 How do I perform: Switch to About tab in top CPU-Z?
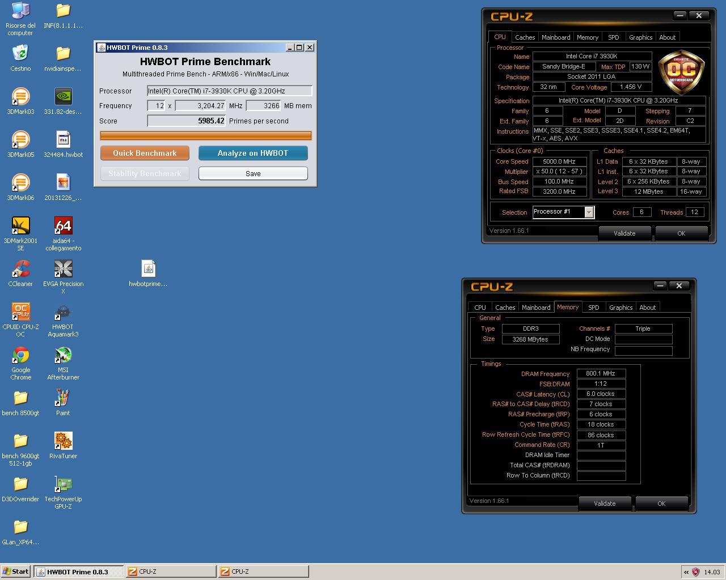pyautogui.click(x=668, y=37)
